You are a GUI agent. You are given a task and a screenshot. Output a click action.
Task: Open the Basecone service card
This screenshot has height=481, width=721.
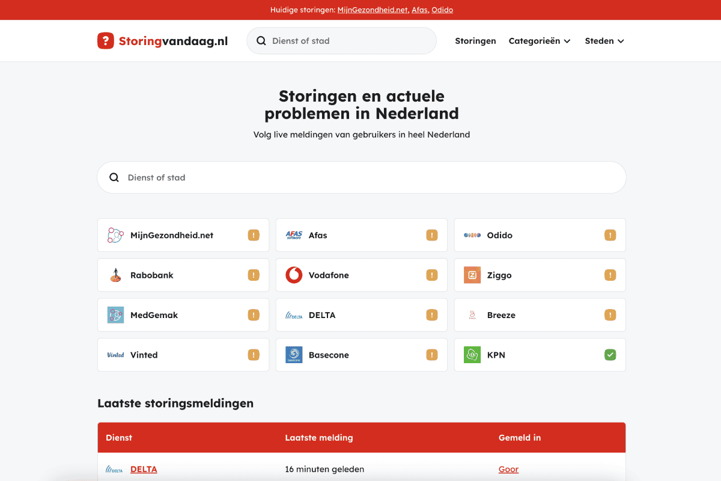tap(362, 355)
